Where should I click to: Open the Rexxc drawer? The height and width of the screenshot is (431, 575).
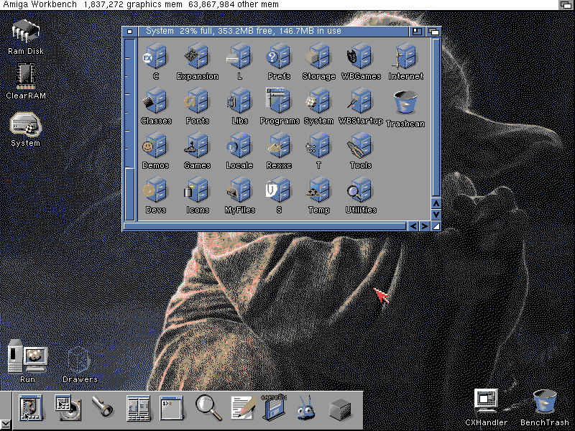coord(279,147)
